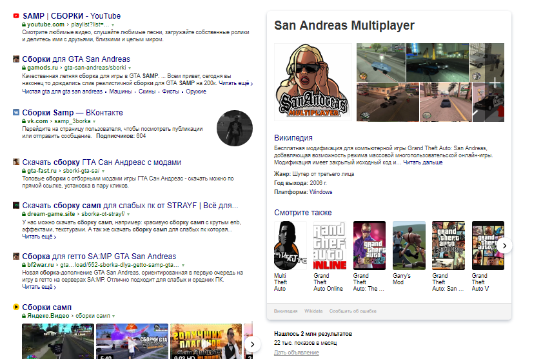
Task: Open dropdown arrow after gta-fast.ru URL
Action: point(103,171)
